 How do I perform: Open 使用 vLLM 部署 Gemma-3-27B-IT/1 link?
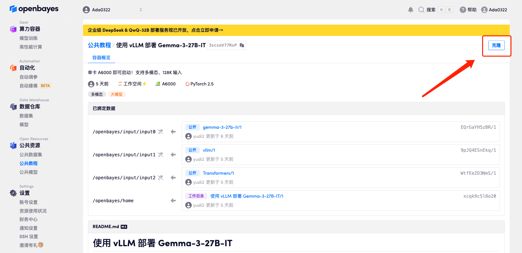point(247,196)
